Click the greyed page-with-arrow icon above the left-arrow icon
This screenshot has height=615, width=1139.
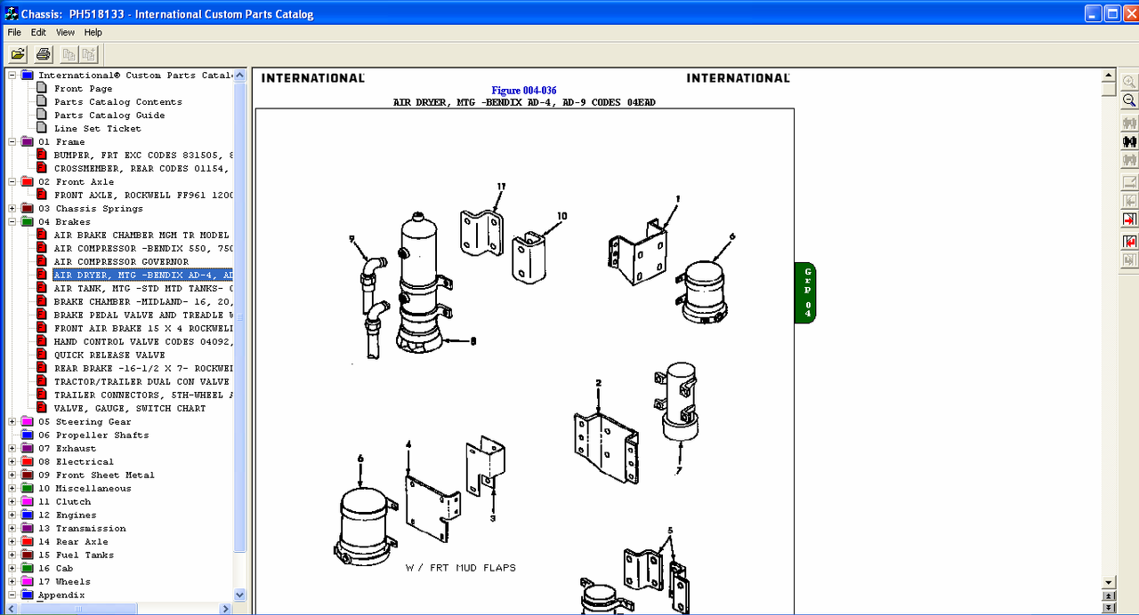coord(1129,182)
